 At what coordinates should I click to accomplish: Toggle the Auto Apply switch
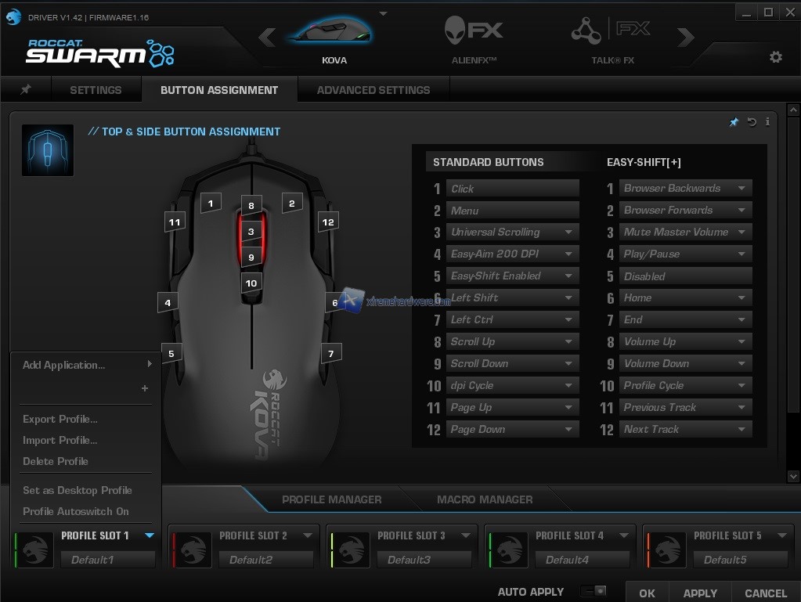(x=594, y=591)
